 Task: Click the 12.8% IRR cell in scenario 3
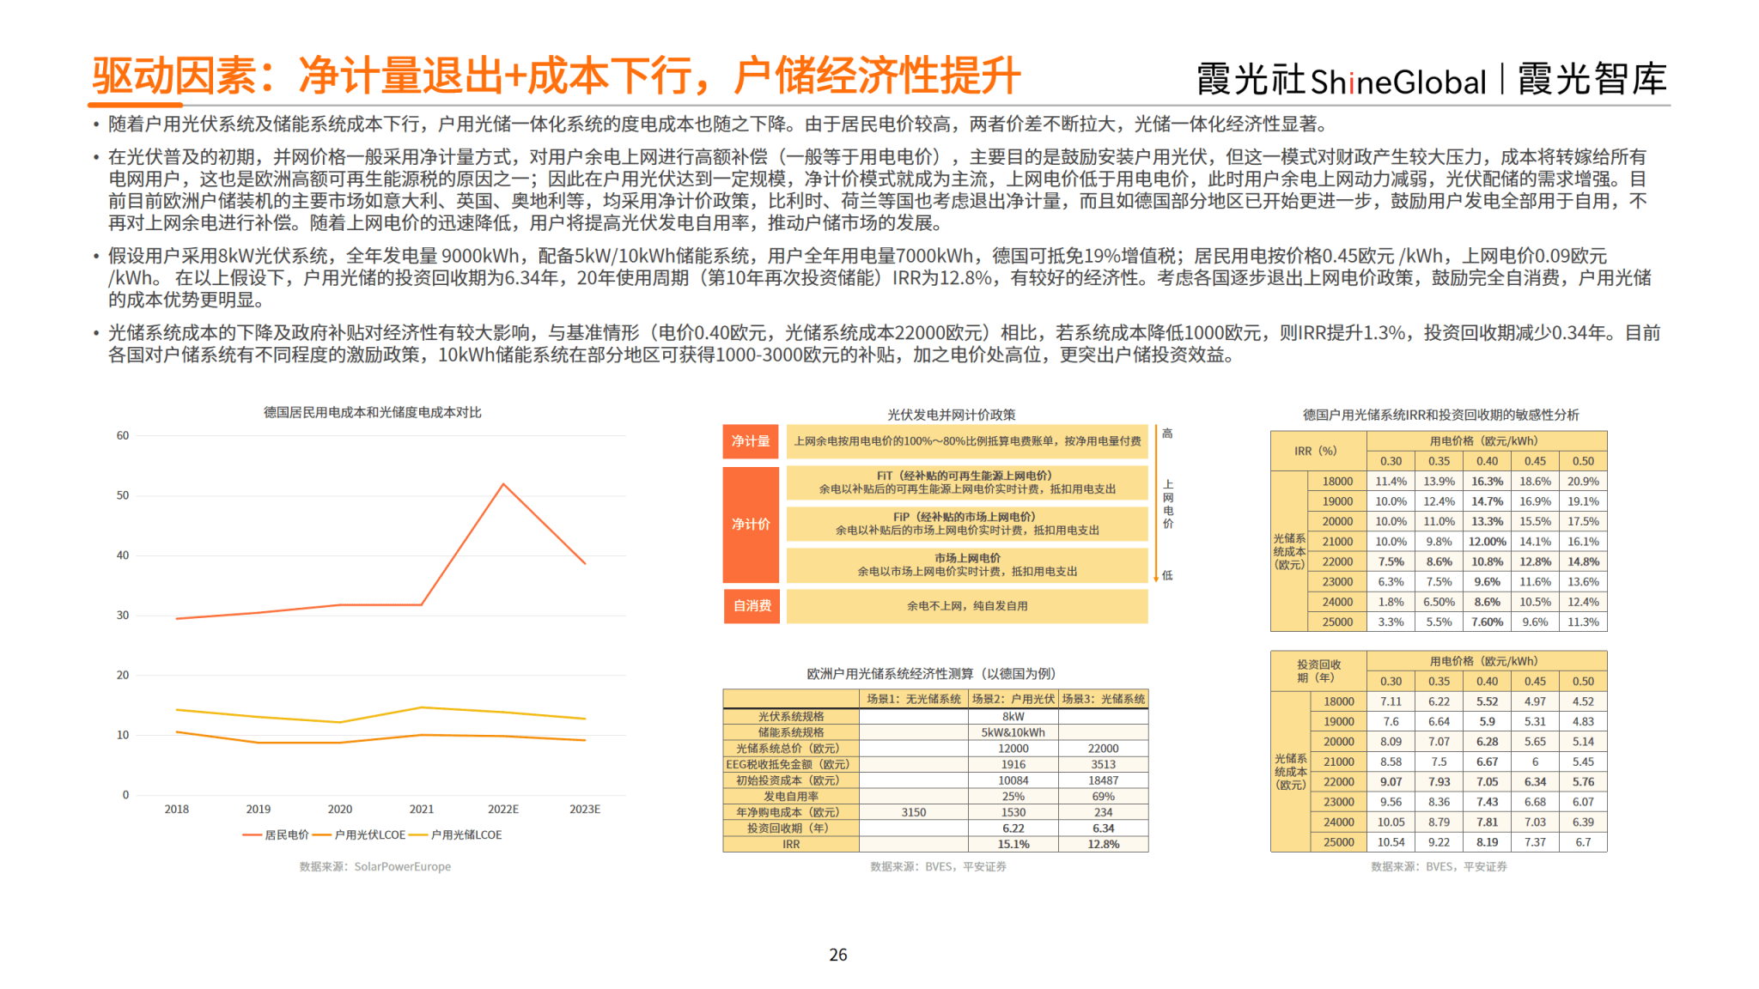pos(1104,845)
